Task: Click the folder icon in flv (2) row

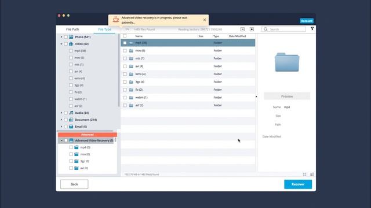Action: [x=131, y=90]
